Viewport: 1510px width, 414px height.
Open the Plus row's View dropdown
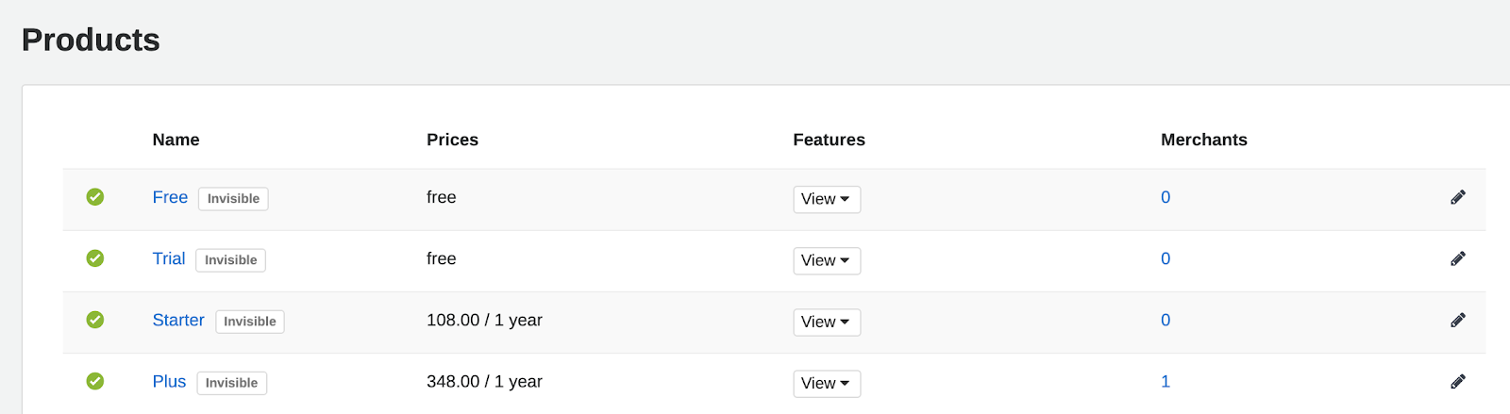point(826,383)
